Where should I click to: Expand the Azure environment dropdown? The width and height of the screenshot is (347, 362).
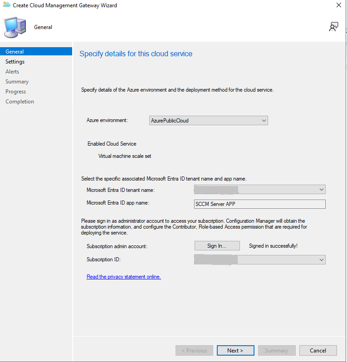pos(209,121)
